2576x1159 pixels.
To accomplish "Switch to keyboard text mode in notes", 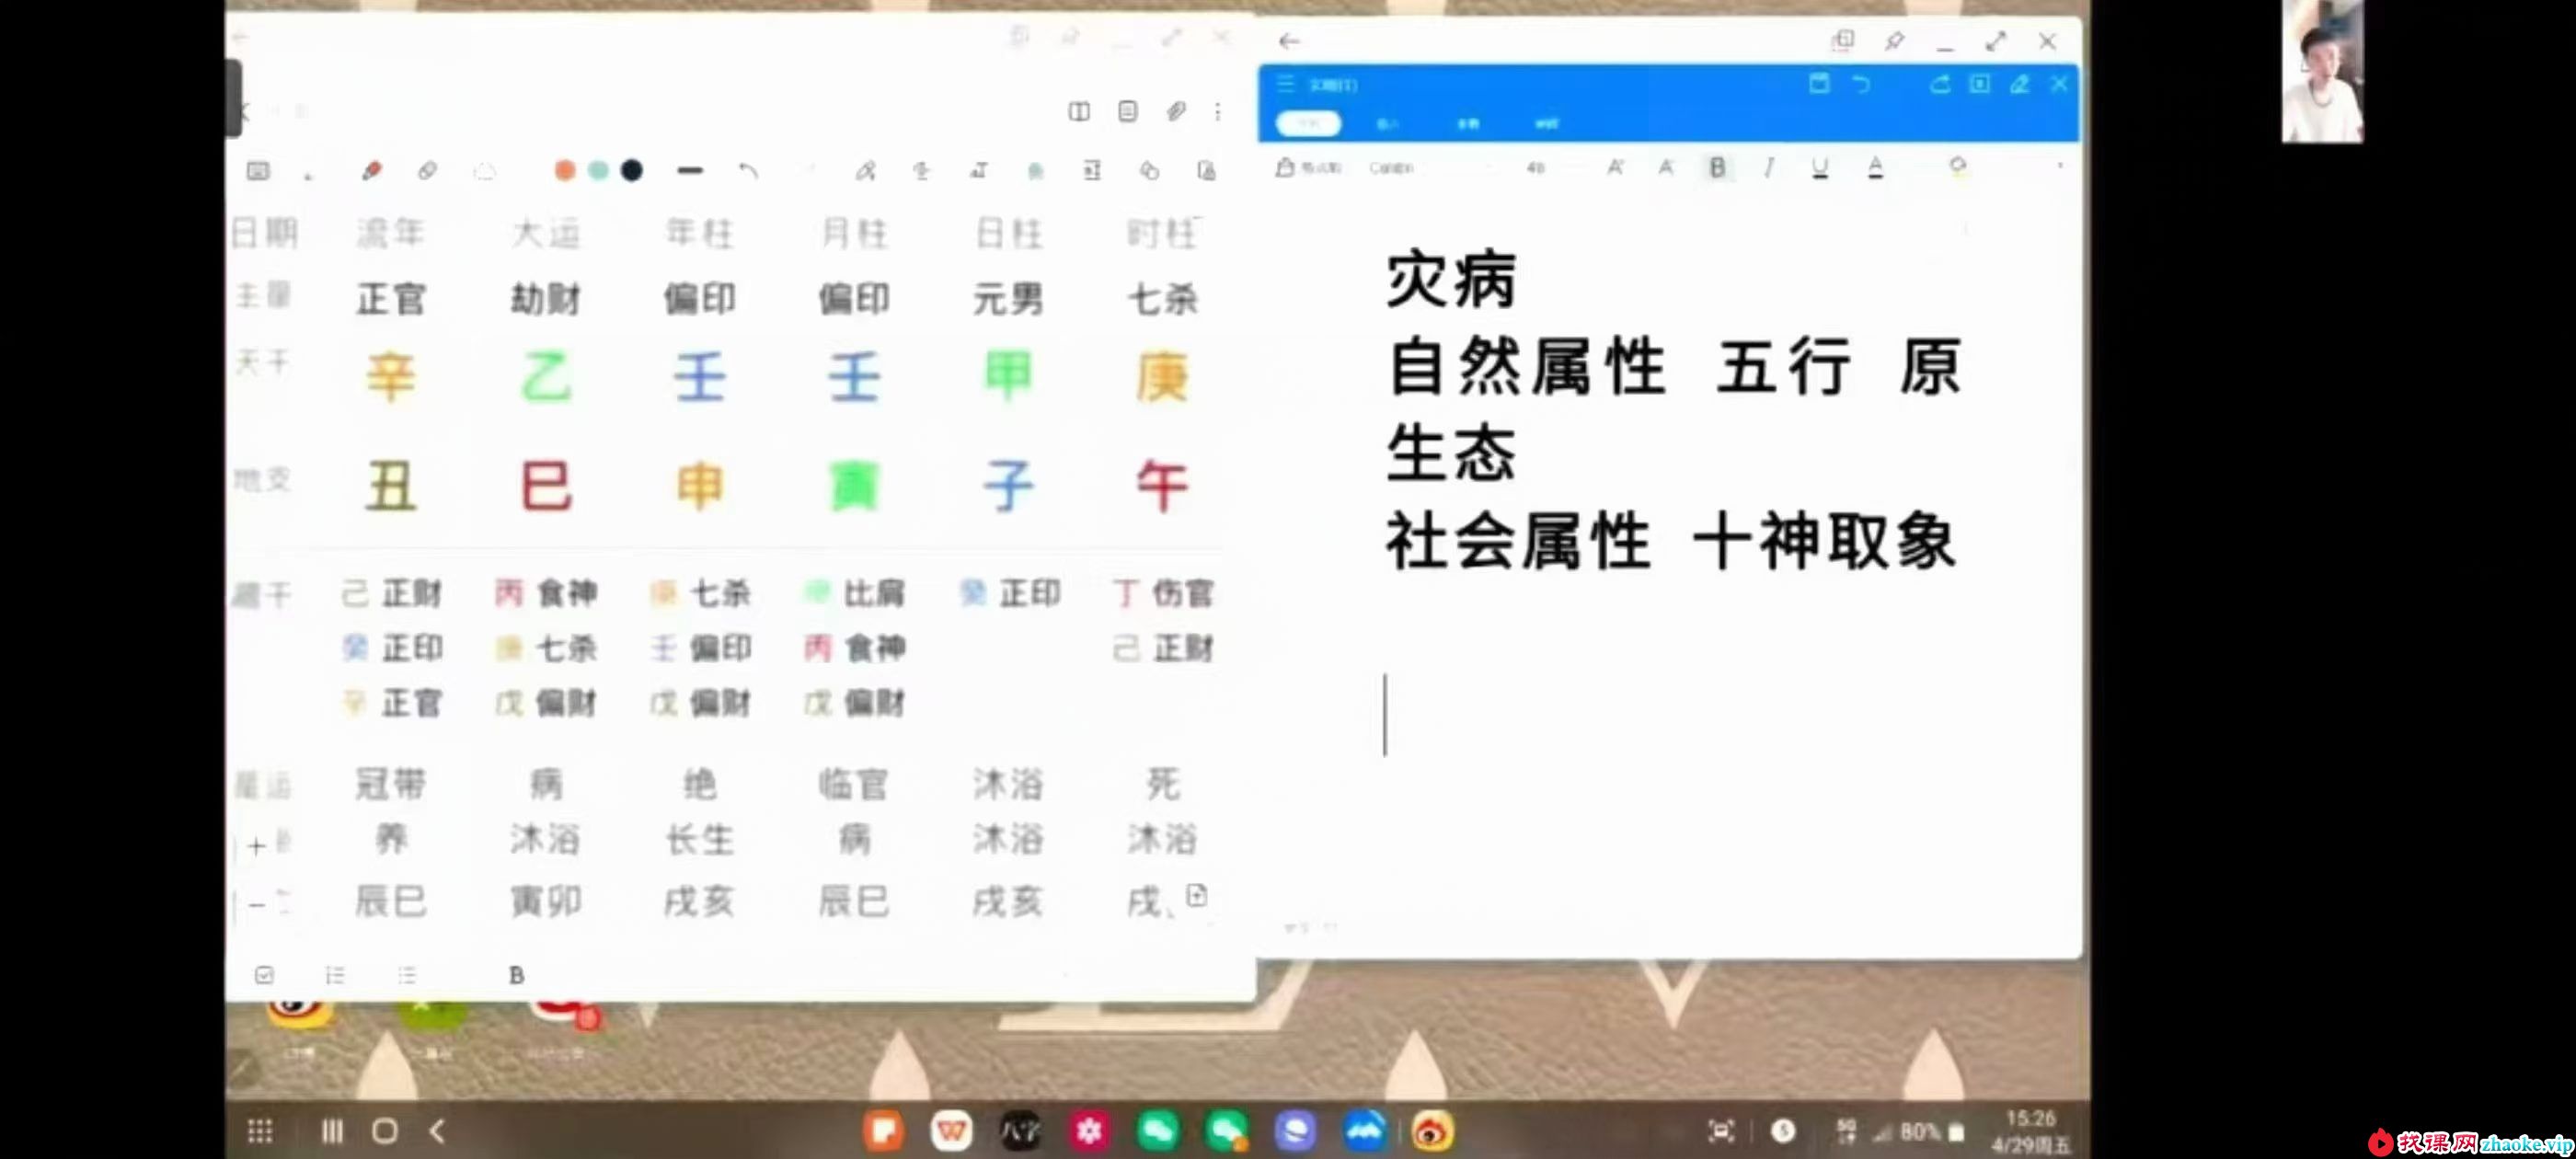I will click(x=258, y=171).
